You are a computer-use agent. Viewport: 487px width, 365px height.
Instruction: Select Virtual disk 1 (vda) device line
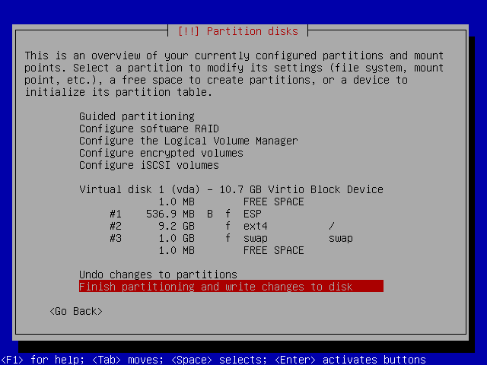[231, 189]
